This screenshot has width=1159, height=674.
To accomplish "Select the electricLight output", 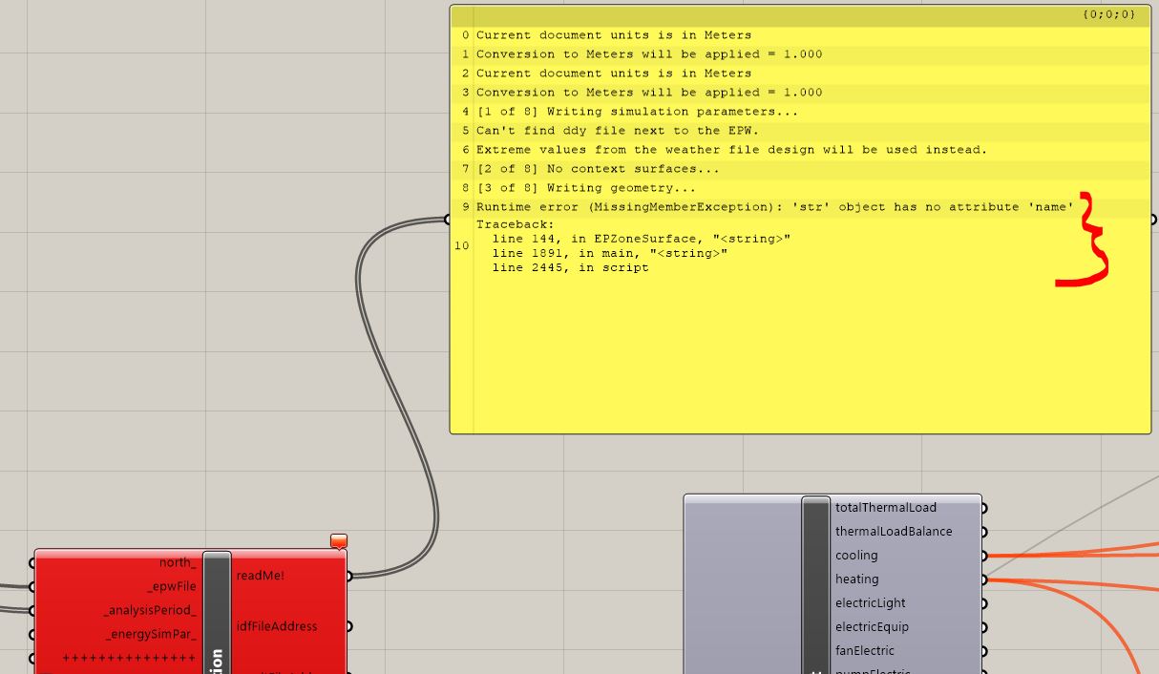I will click(x=870, y=602).
